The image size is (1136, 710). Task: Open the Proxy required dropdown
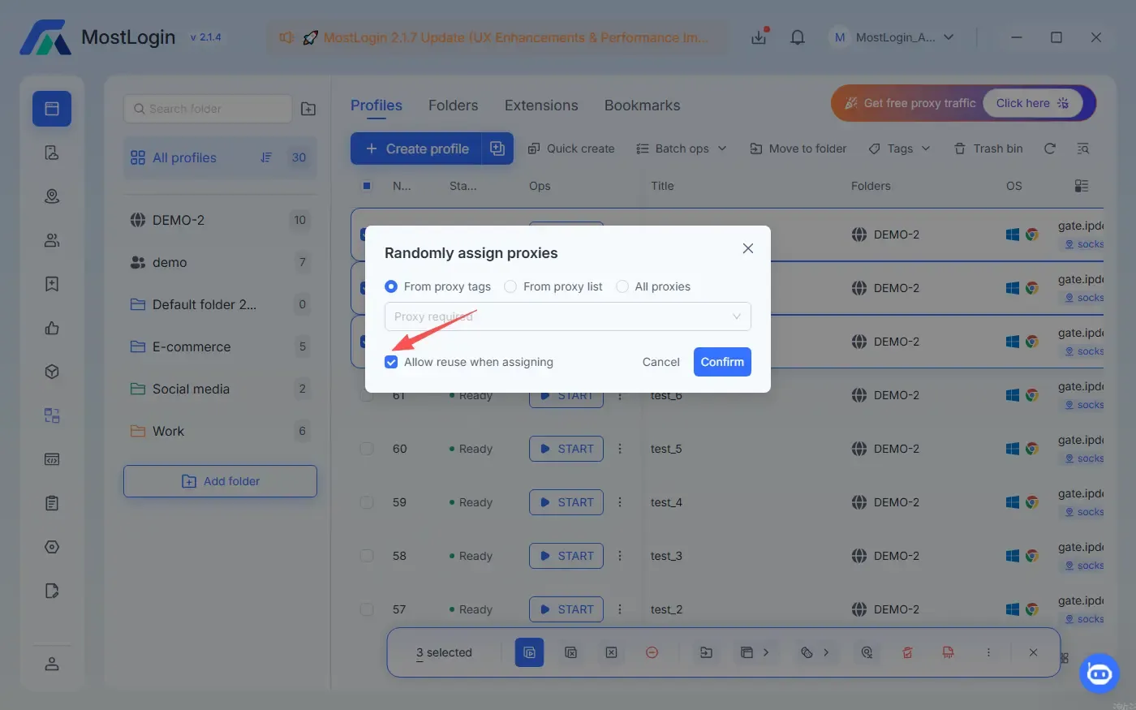pyautogui.click(x=568, y=316)
